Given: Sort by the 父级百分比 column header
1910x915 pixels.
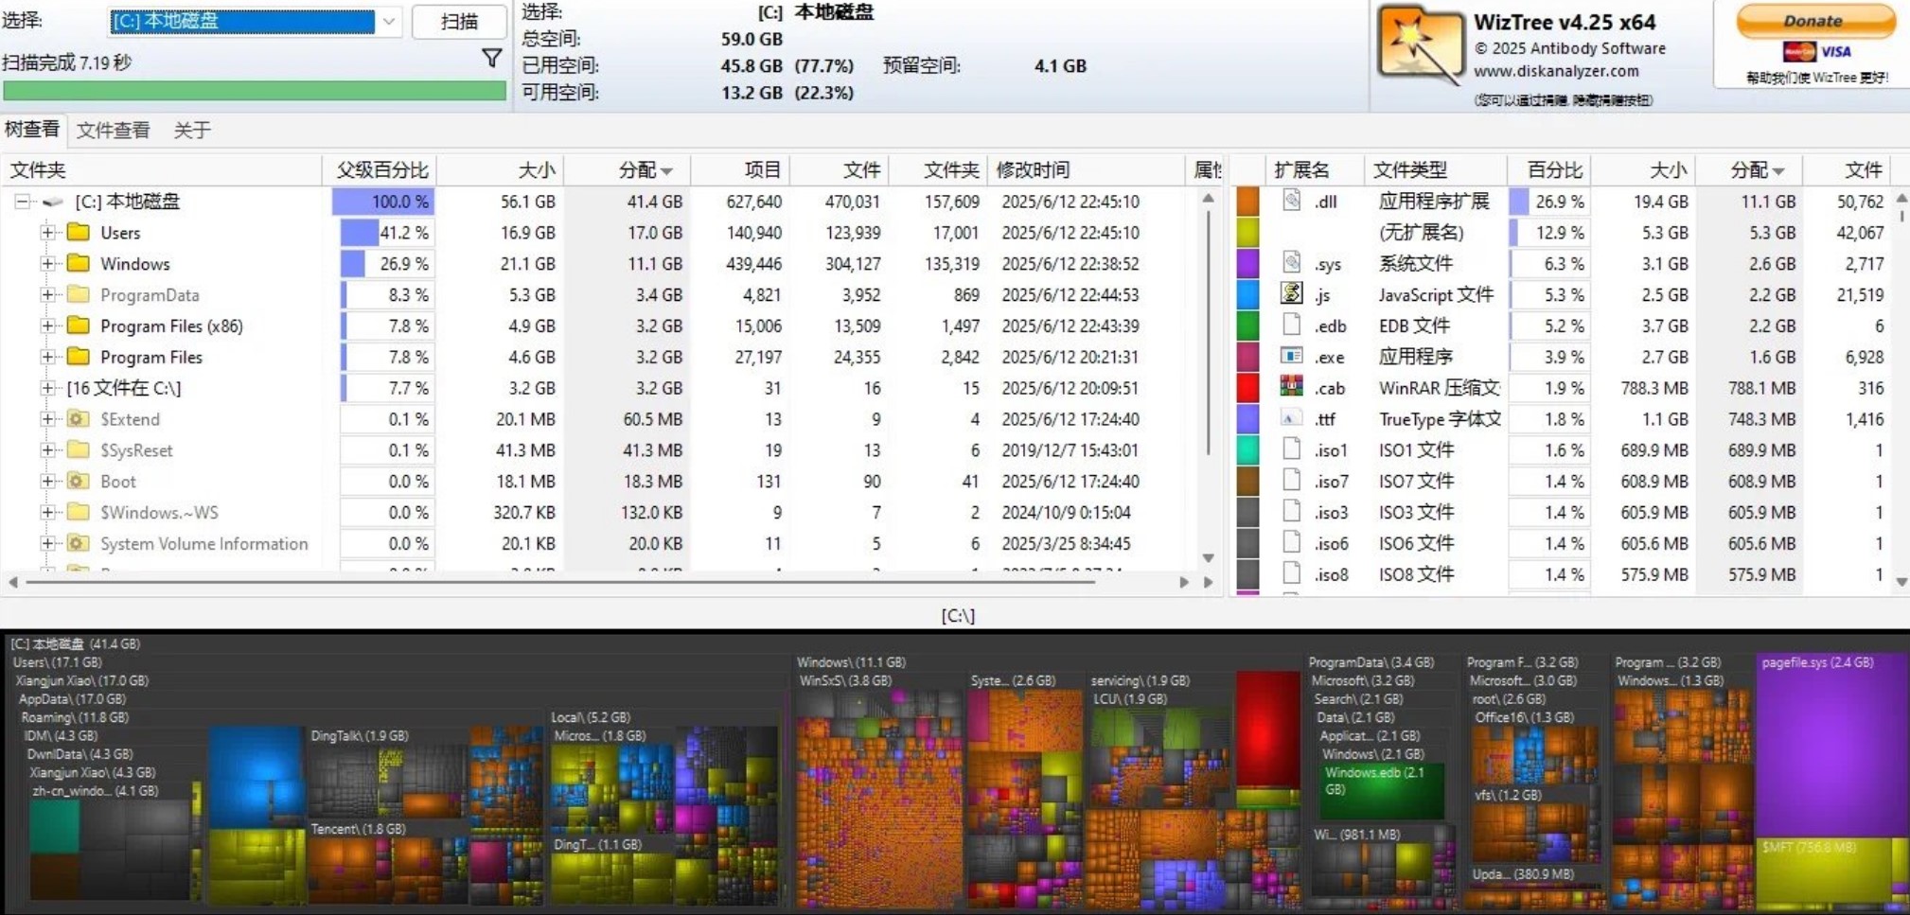Looking at the screenshot, I should (381, 170).
